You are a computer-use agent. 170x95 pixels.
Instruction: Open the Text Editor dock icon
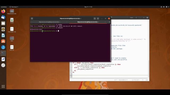coord(3,59)
